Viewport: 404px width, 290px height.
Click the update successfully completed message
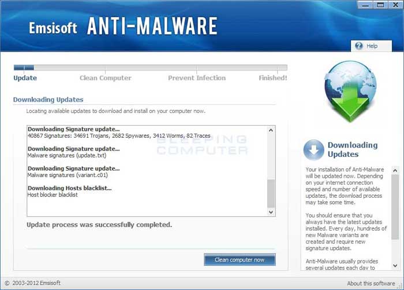pos(99,225)
